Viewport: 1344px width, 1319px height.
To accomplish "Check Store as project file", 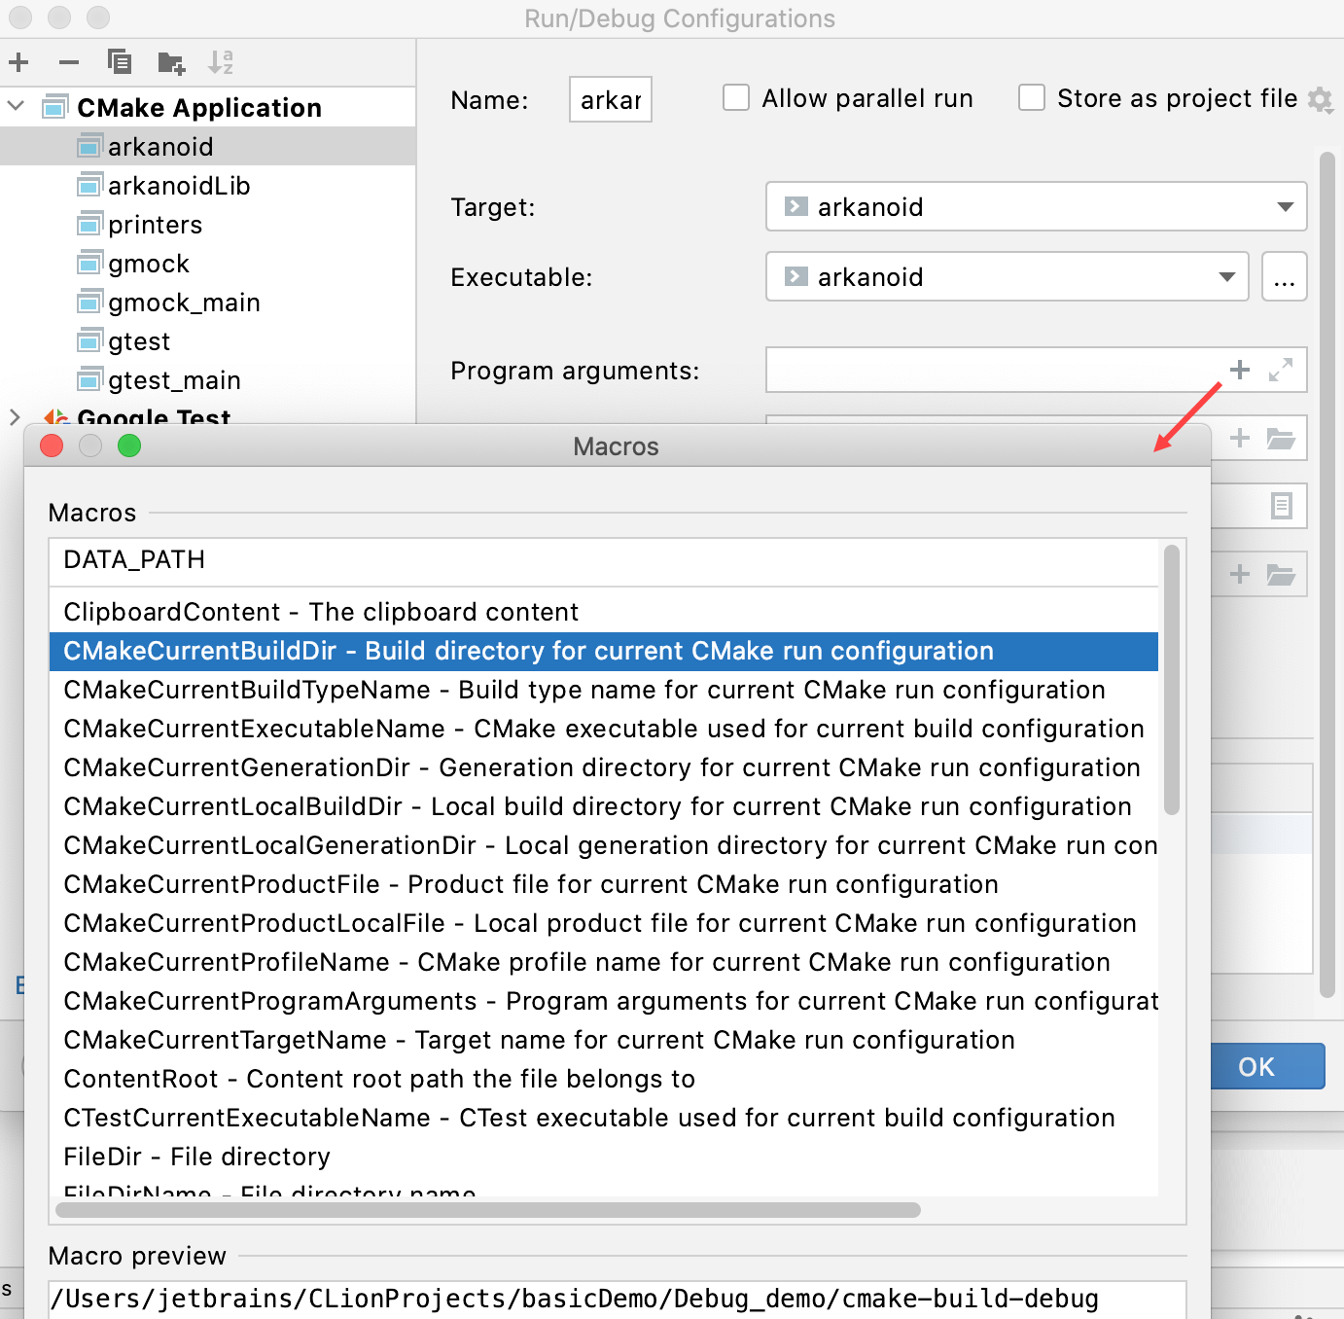I will [x=1032, y=97].
